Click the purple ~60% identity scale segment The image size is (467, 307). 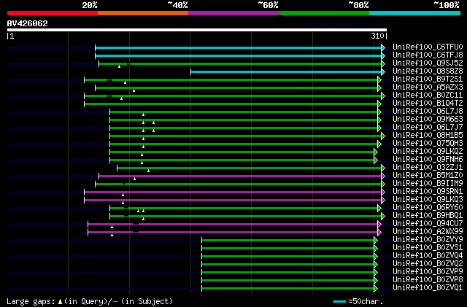[233, 13]
